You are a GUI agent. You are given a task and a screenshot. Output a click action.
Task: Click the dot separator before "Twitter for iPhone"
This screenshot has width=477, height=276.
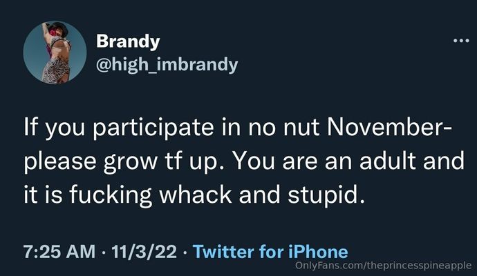[x=184, y=251]
